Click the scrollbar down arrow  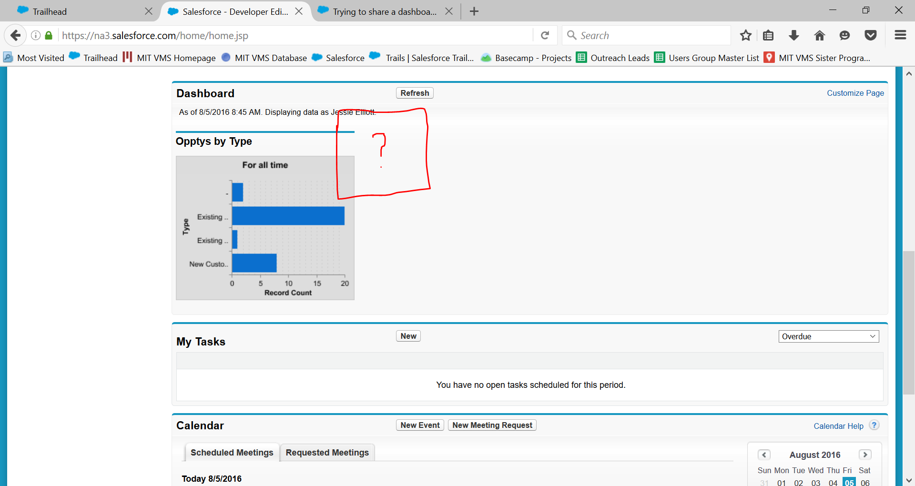(x=909, y=480)
